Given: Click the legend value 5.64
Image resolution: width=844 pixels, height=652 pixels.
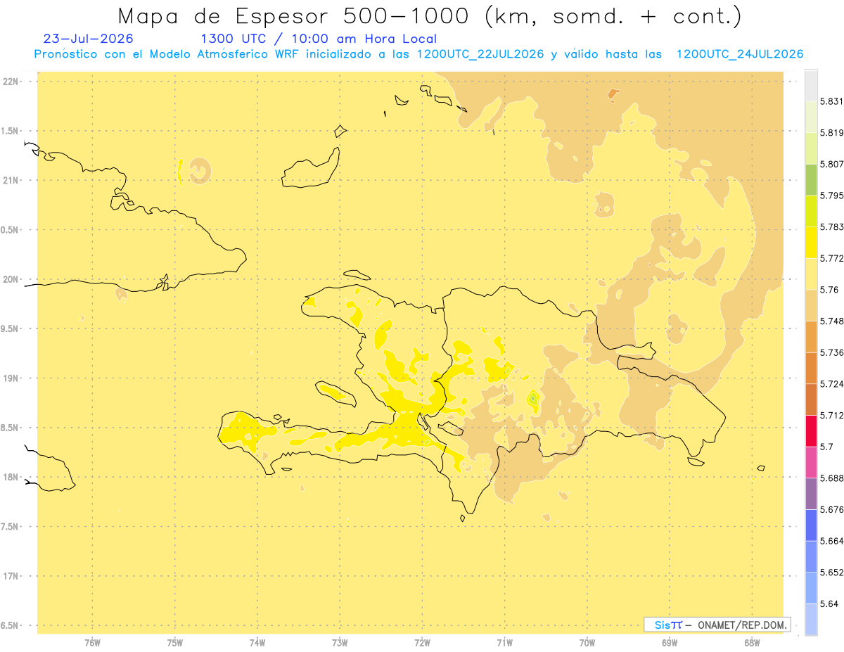Looking at the screenshot, I should (x=829, y=603).
